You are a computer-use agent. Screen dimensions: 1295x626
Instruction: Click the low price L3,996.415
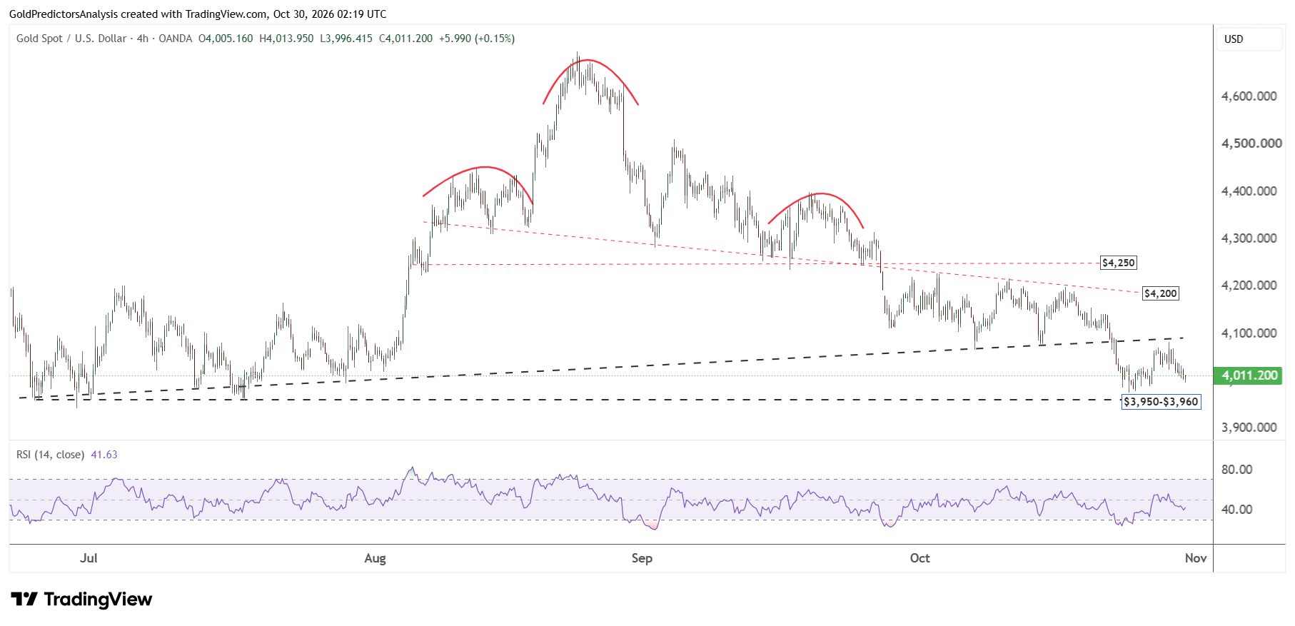click(x=346, y=39)
